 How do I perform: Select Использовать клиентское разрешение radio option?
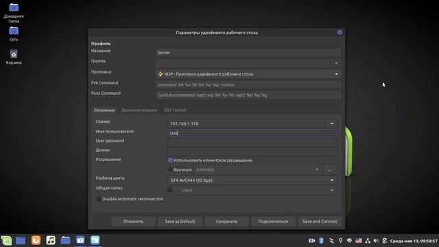click(x=170, y=160)
